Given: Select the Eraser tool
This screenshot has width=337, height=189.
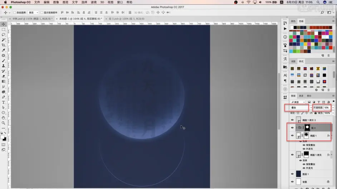Looking at the screenshot, I should [4, 76].
